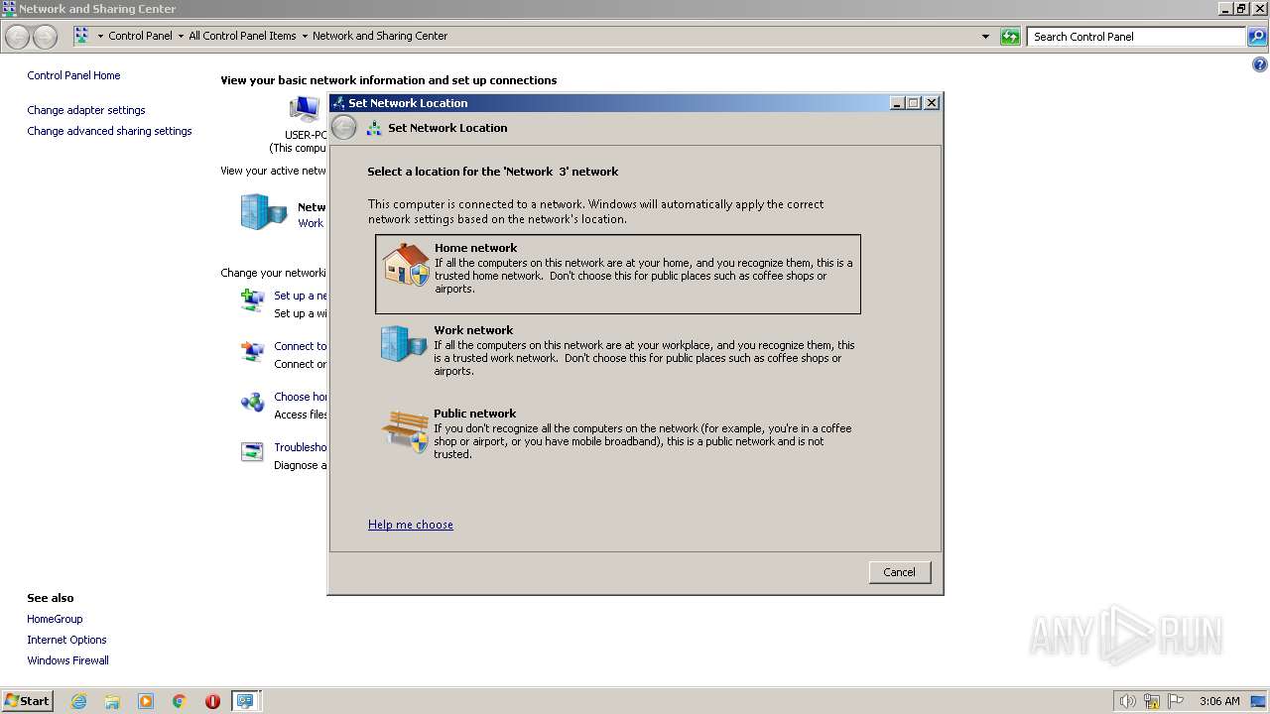This screenshot has height=714, width=1270.
Task: Click the Network and Sharing Center breadcrumb
Action: (380, 36)
